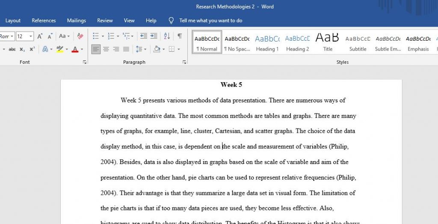
Task: Click Increase Indent icon
Action: 154,36
